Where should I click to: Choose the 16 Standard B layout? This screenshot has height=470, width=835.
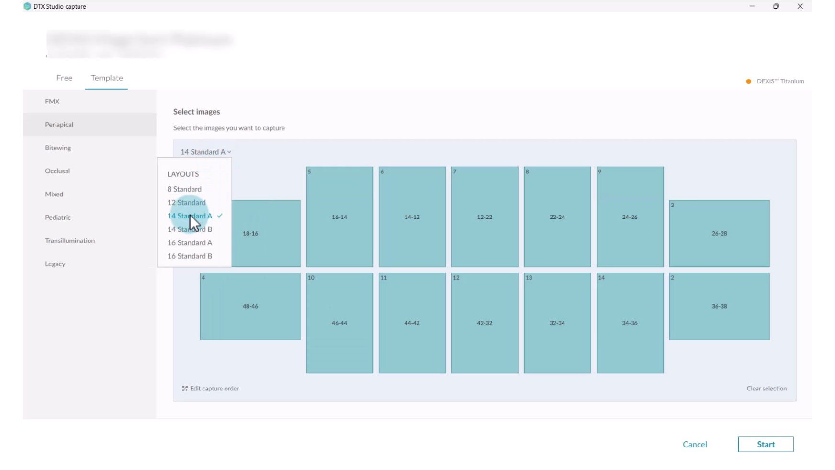pyautogui.click(x=190, y=256)
